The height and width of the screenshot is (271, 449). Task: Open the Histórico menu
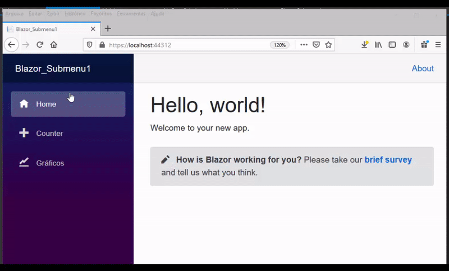point(75,13)
